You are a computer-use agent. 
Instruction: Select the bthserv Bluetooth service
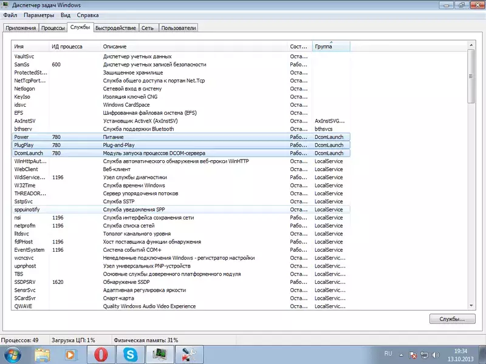coord(181,129)
